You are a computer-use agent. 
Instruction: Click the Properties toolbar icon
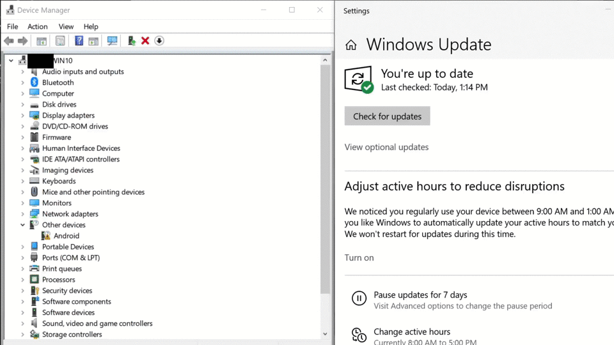point(60,41)
